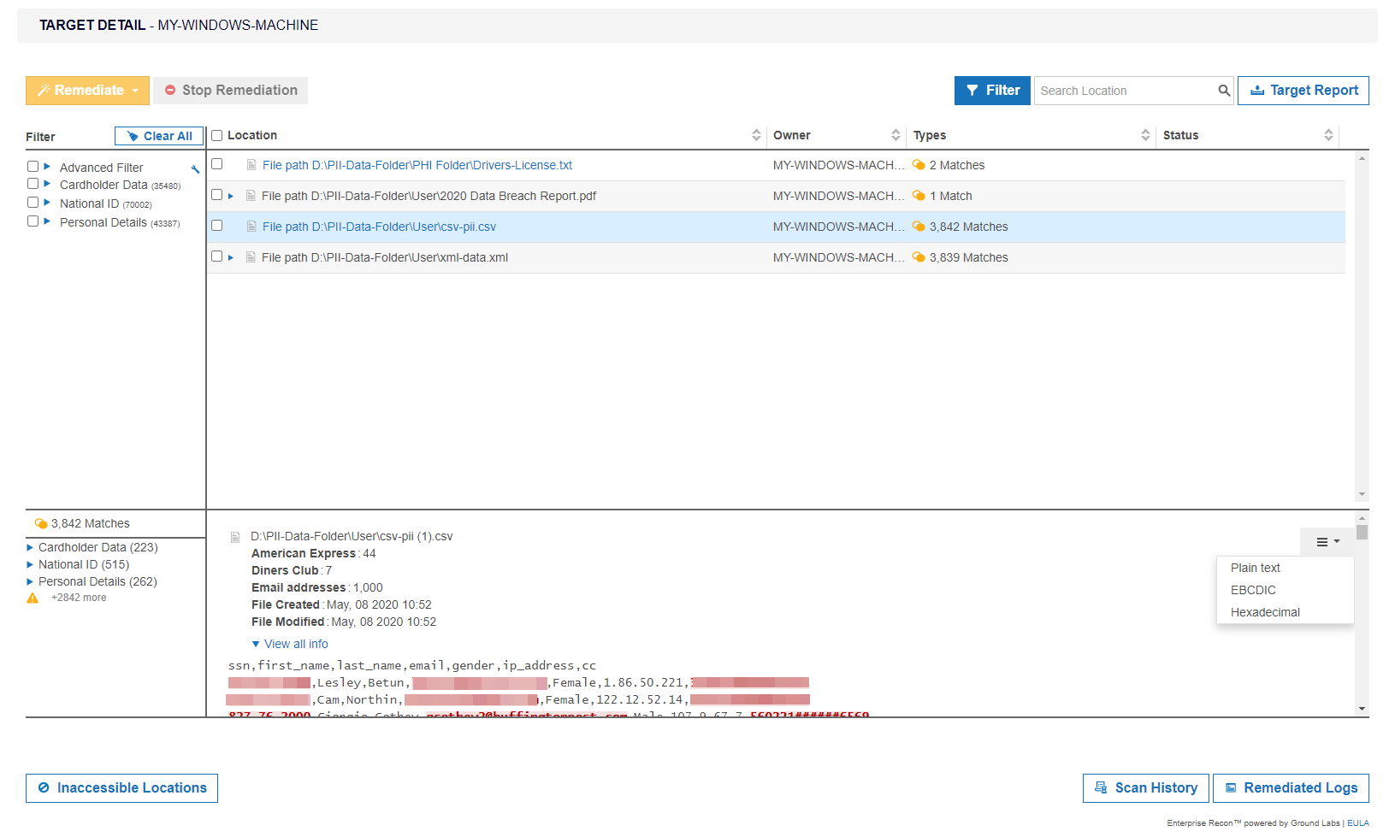Click the search magnifier icon

(x=1224, y=91)
